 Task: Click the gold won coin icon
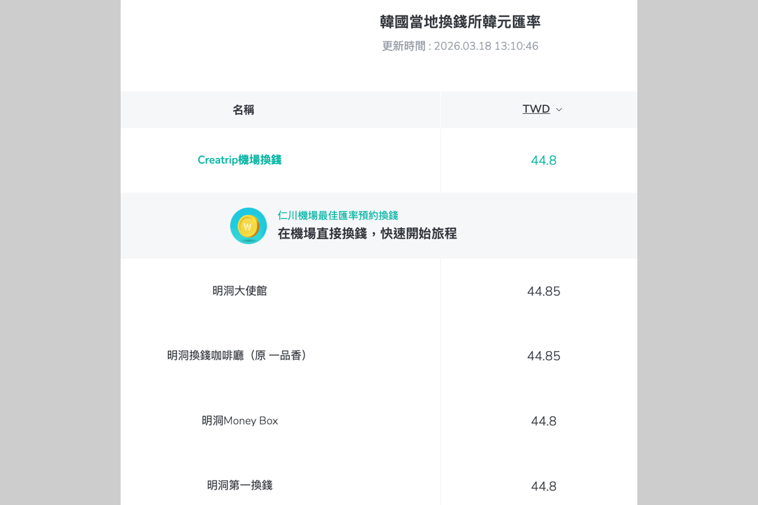point(248,225)
